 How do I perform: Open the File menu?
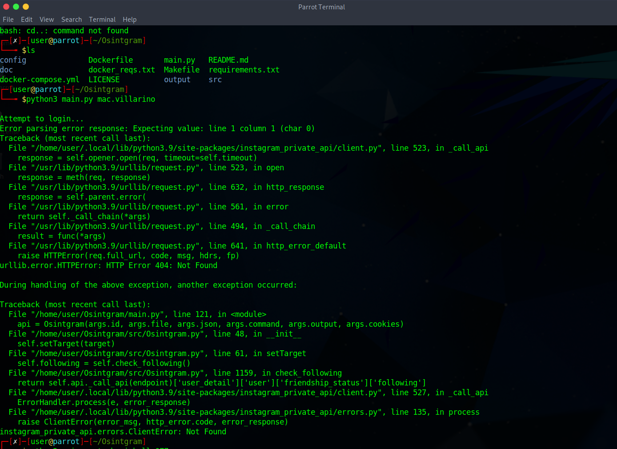click(8, 19)
